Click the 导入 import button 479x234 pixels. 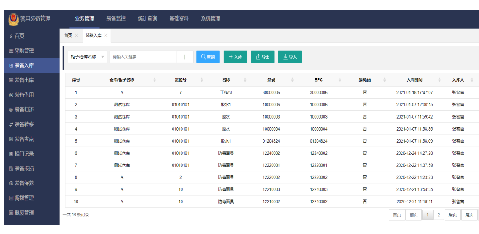pos(290,57)
